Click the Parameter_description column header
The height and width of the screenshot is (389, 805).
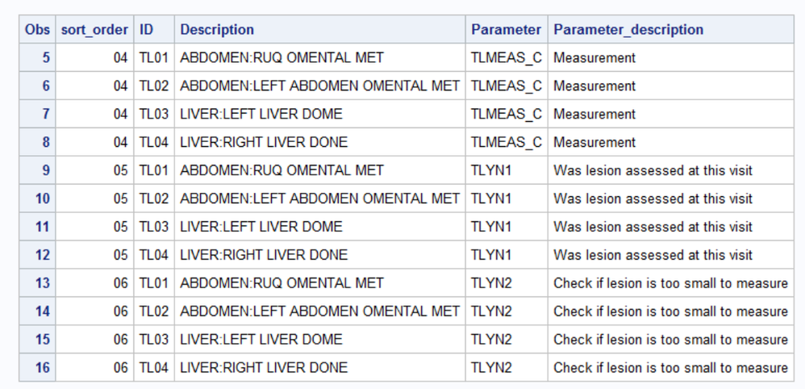point(628,30)
